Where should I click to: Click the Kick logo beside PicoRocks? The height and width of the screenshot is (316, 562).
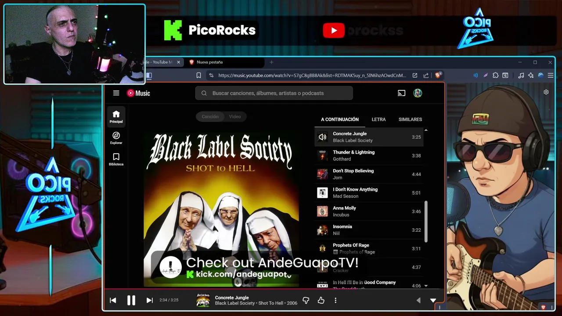173,30
